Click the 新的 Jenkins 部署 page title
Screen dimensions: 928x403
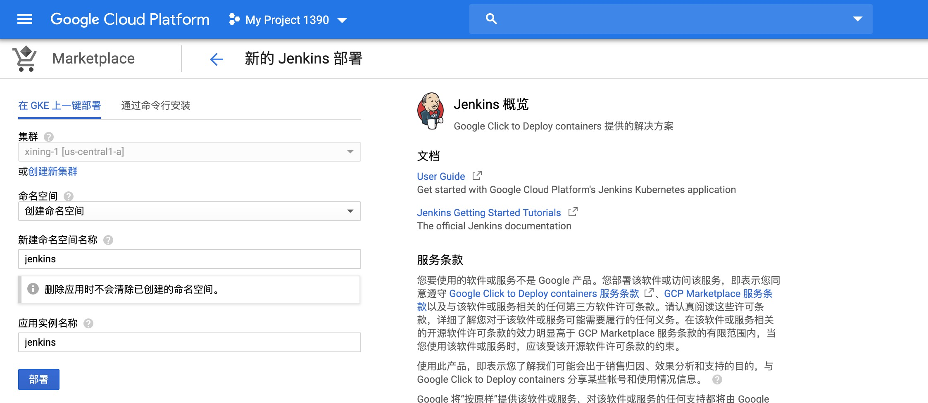(303, 59)
